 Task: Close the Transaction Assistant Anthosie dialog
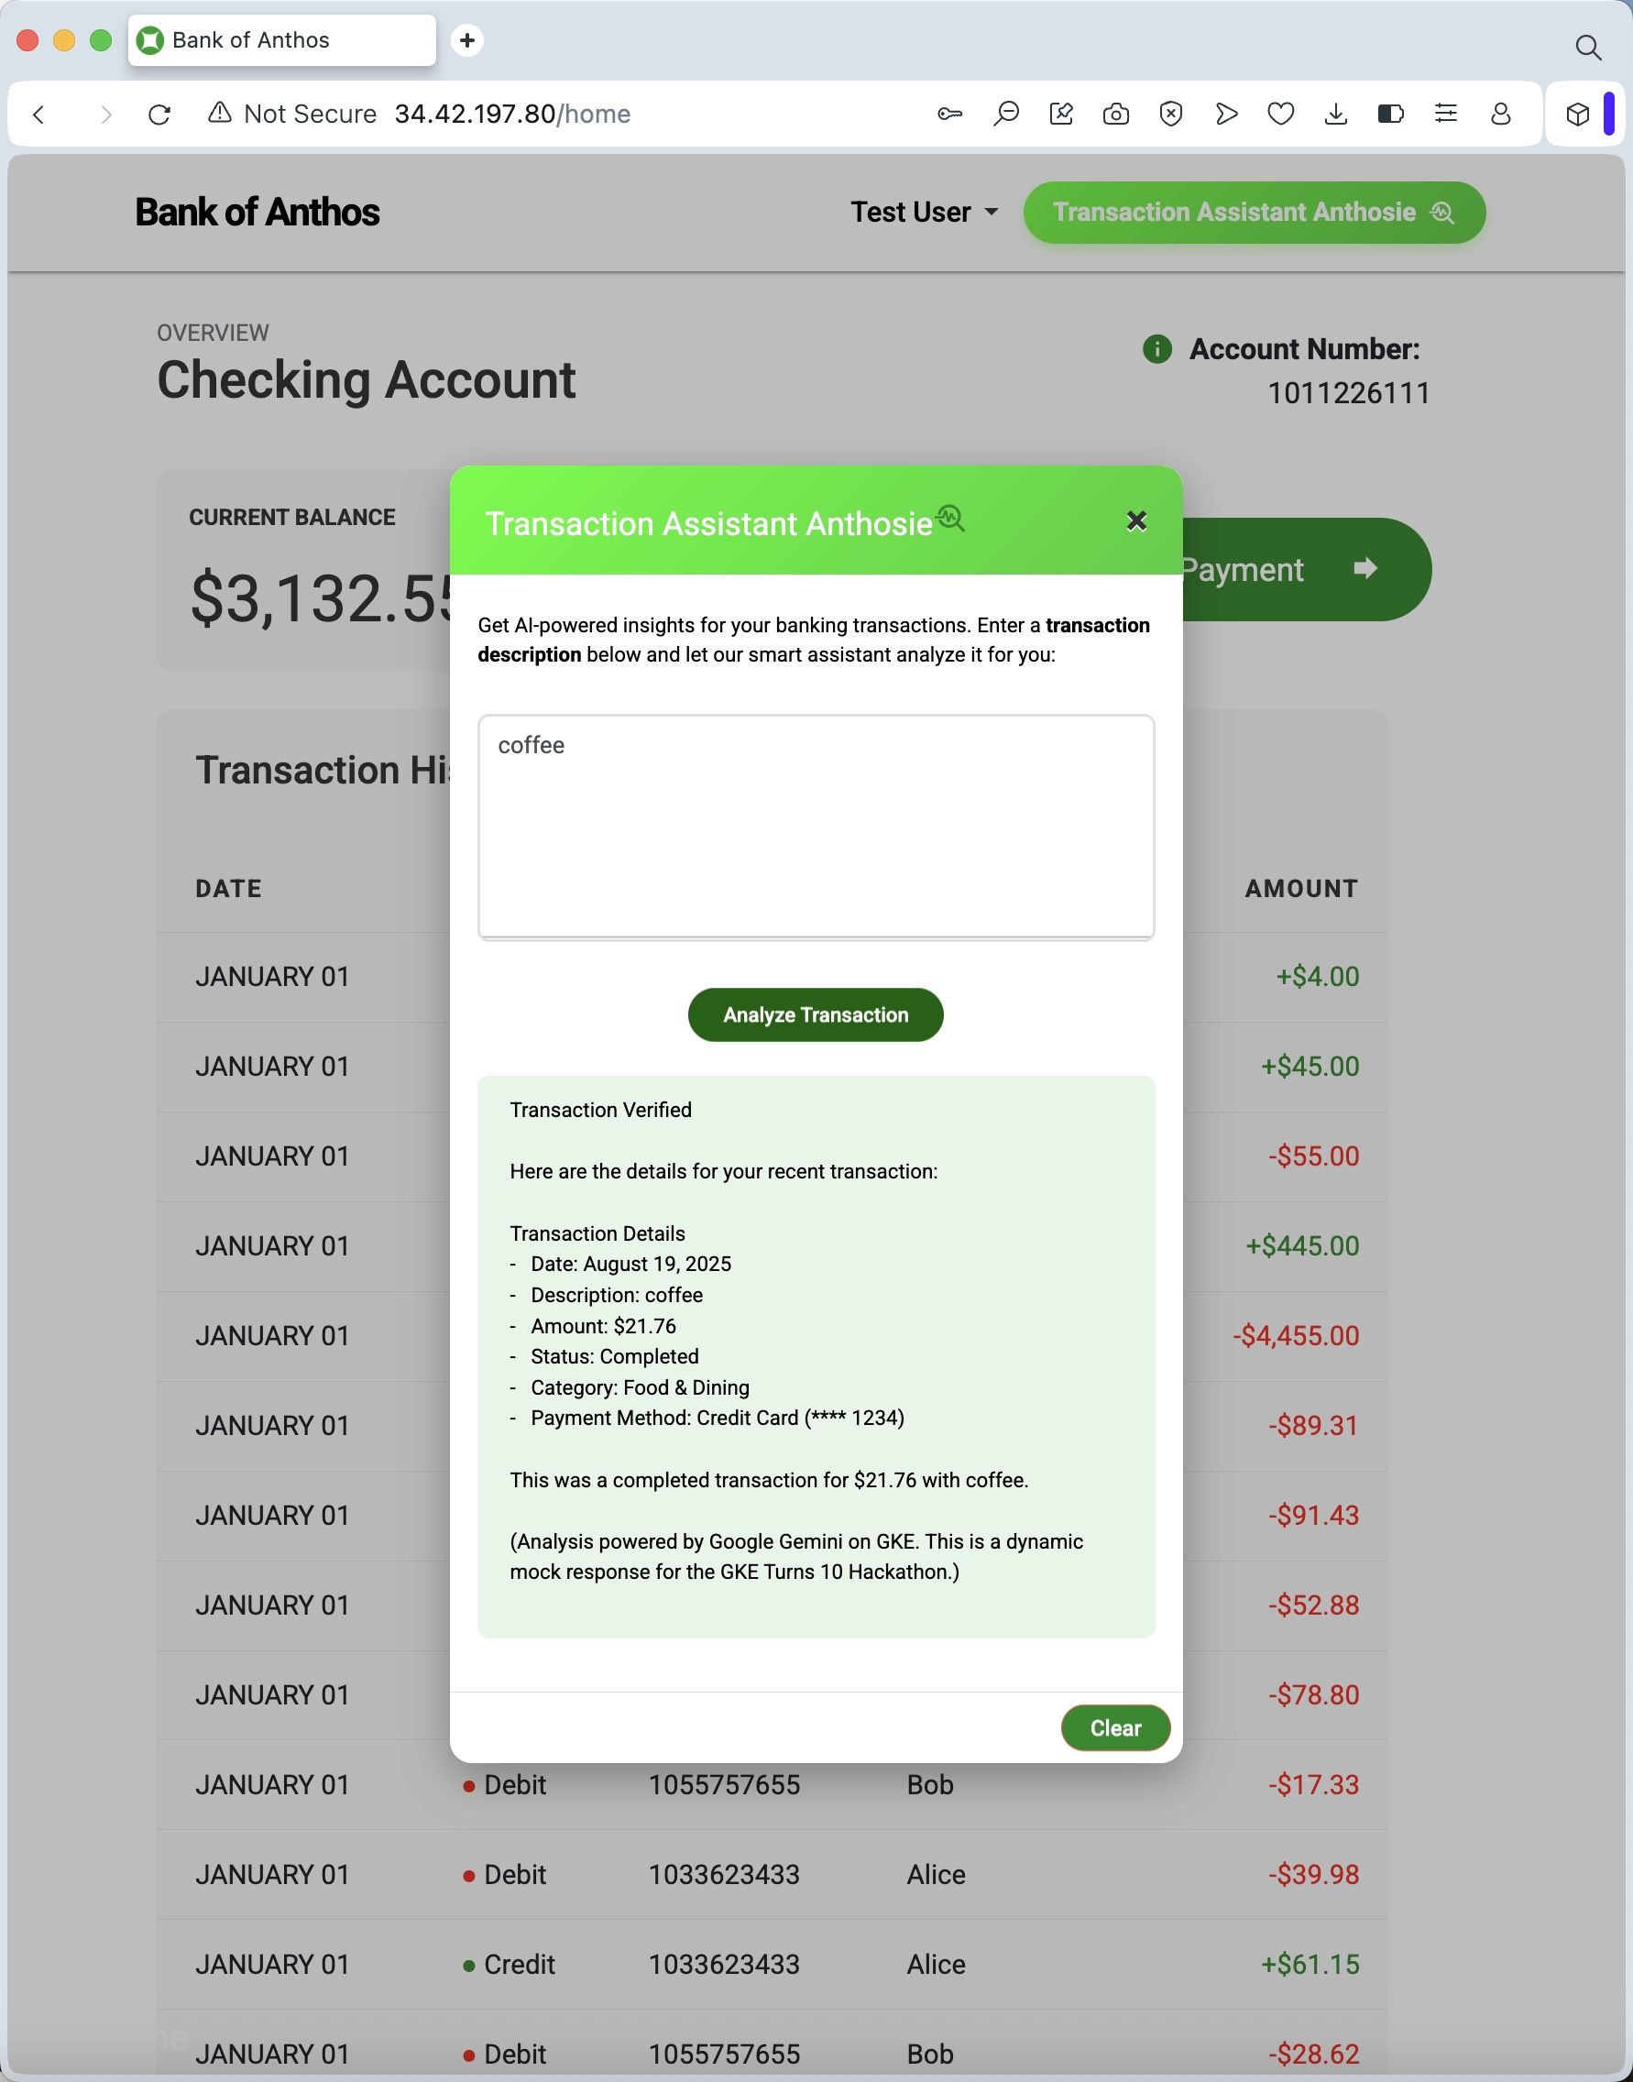click(x=1135, y=521)
